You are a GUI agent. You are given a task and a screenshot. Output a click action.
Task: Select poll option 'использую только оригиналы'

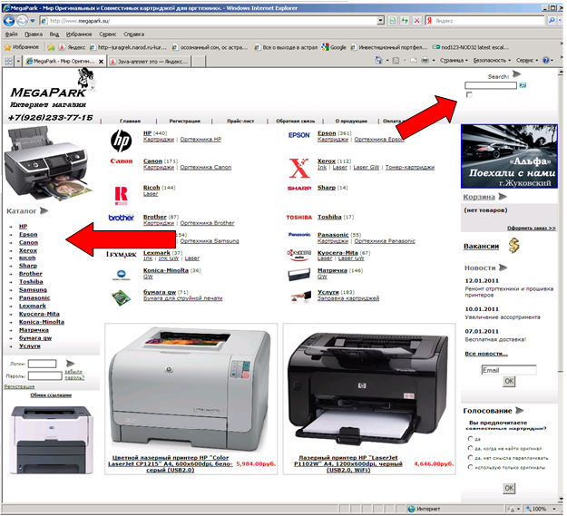(471, 467)
